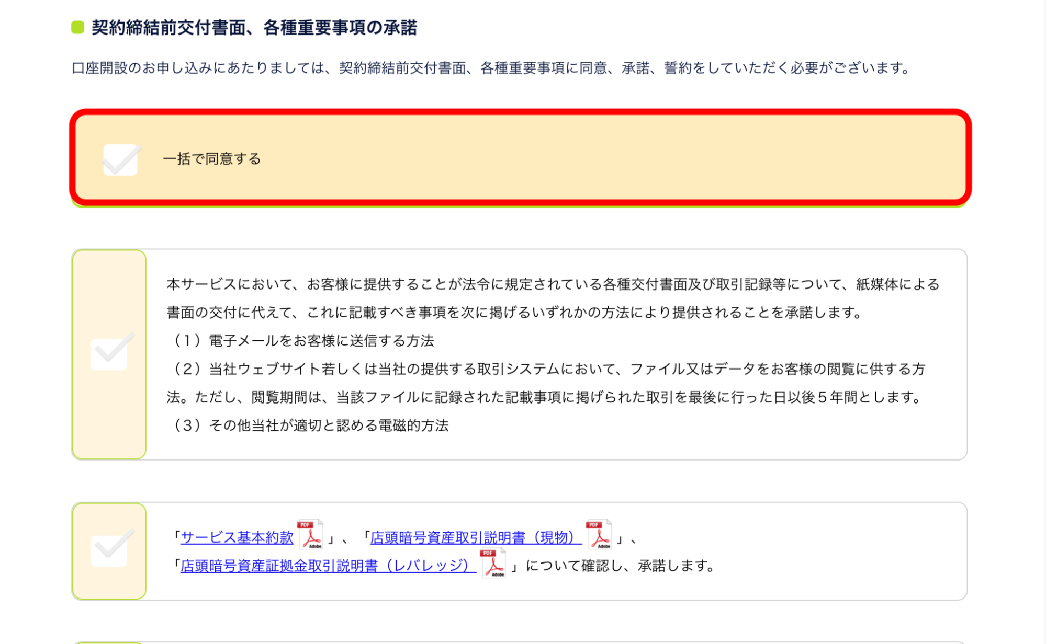Viewport: 1046px width, 644px height.
Task: Click PDF icon after 証拠金取引説明書（レバレッジ）
Action: tap(493, 563)
